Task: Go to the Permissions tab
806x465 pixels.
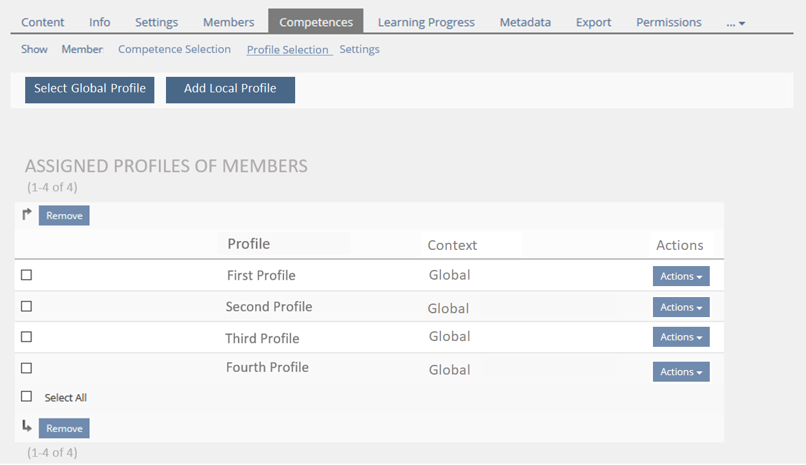Action: [x=668, y=23]
